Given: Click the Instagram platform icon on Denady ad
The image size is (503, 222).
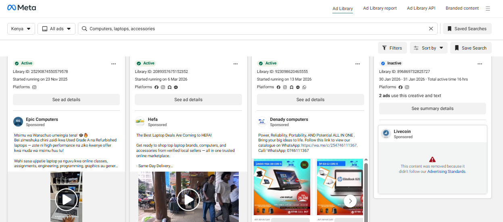Looking at the screenshot, I should point(285,87).
